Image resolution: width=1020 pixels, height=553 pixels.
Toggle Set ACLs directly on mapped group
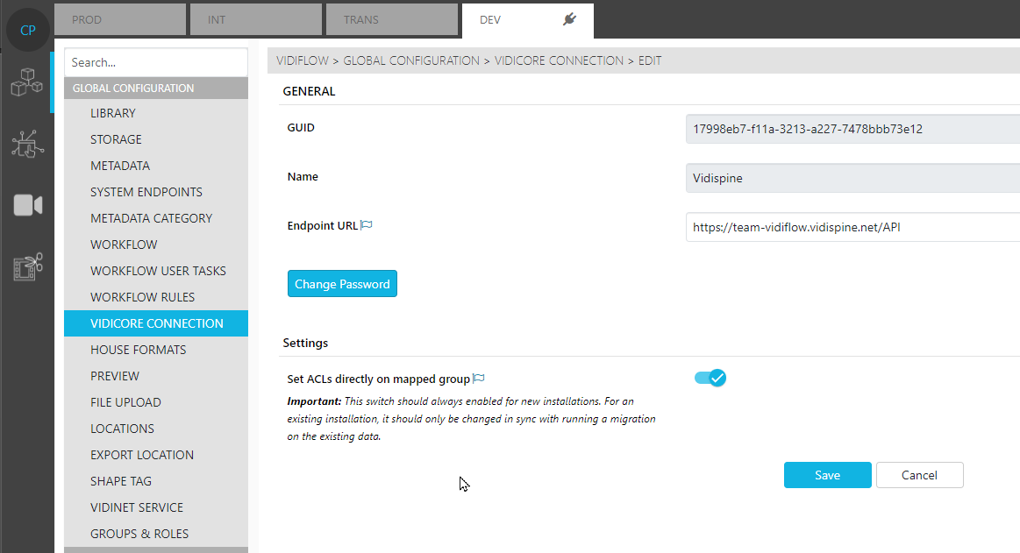(x=710, y=378)
